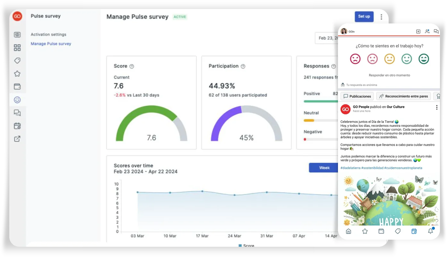Click the 31 Mar data point on chart
The height and width of the screenshot is (258, 447).
pyautogui.click(x=267, y=192)
